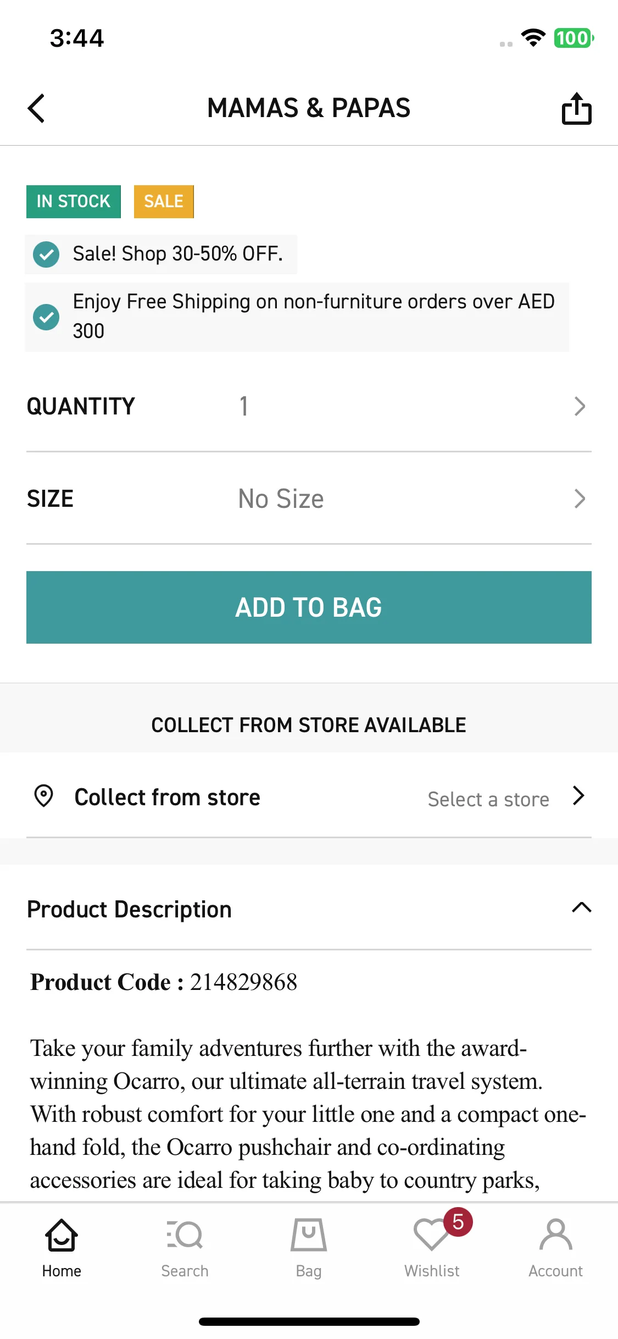Tap the Sale 30-50% OFF checkmark
The height and width of the screenshot is (1339, 618).
coord(46,254)
